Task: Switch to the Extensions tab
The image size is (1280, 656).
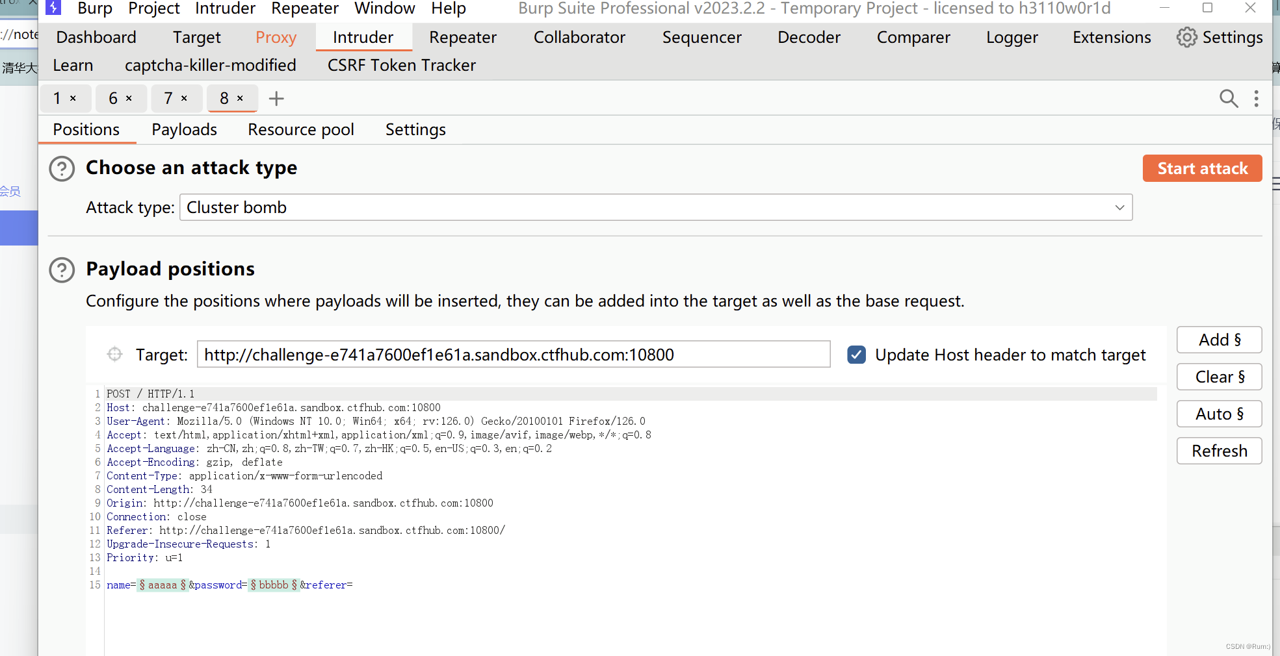Action: tap(1112, 37)
